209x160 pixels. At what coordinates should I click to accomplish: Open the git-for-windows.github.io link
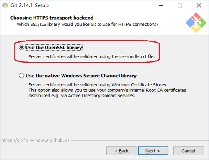[x=35, y=140]
